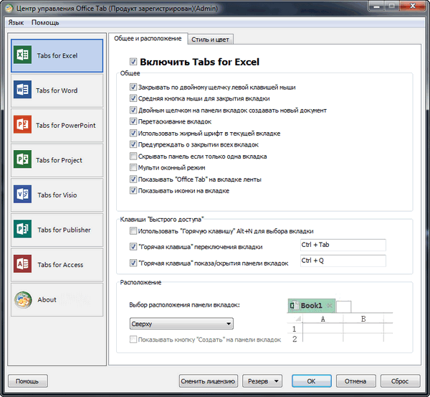Enable Мульти оконный режим
This screenshot has height=397, width=430.
[x=133, y=167]
